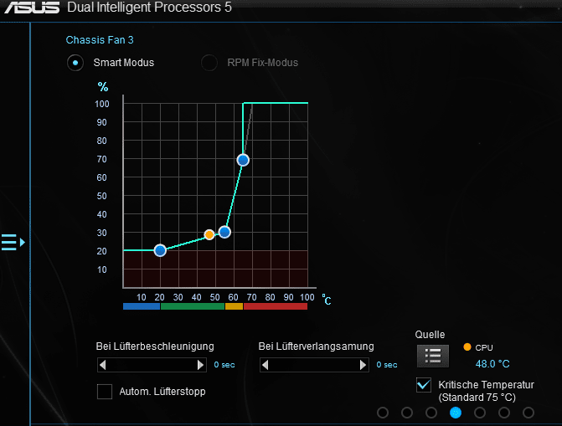The image size is (562, 426).
Task: Go to first page indicator dot
Action: pyautogui.click(x=383, y=413)
